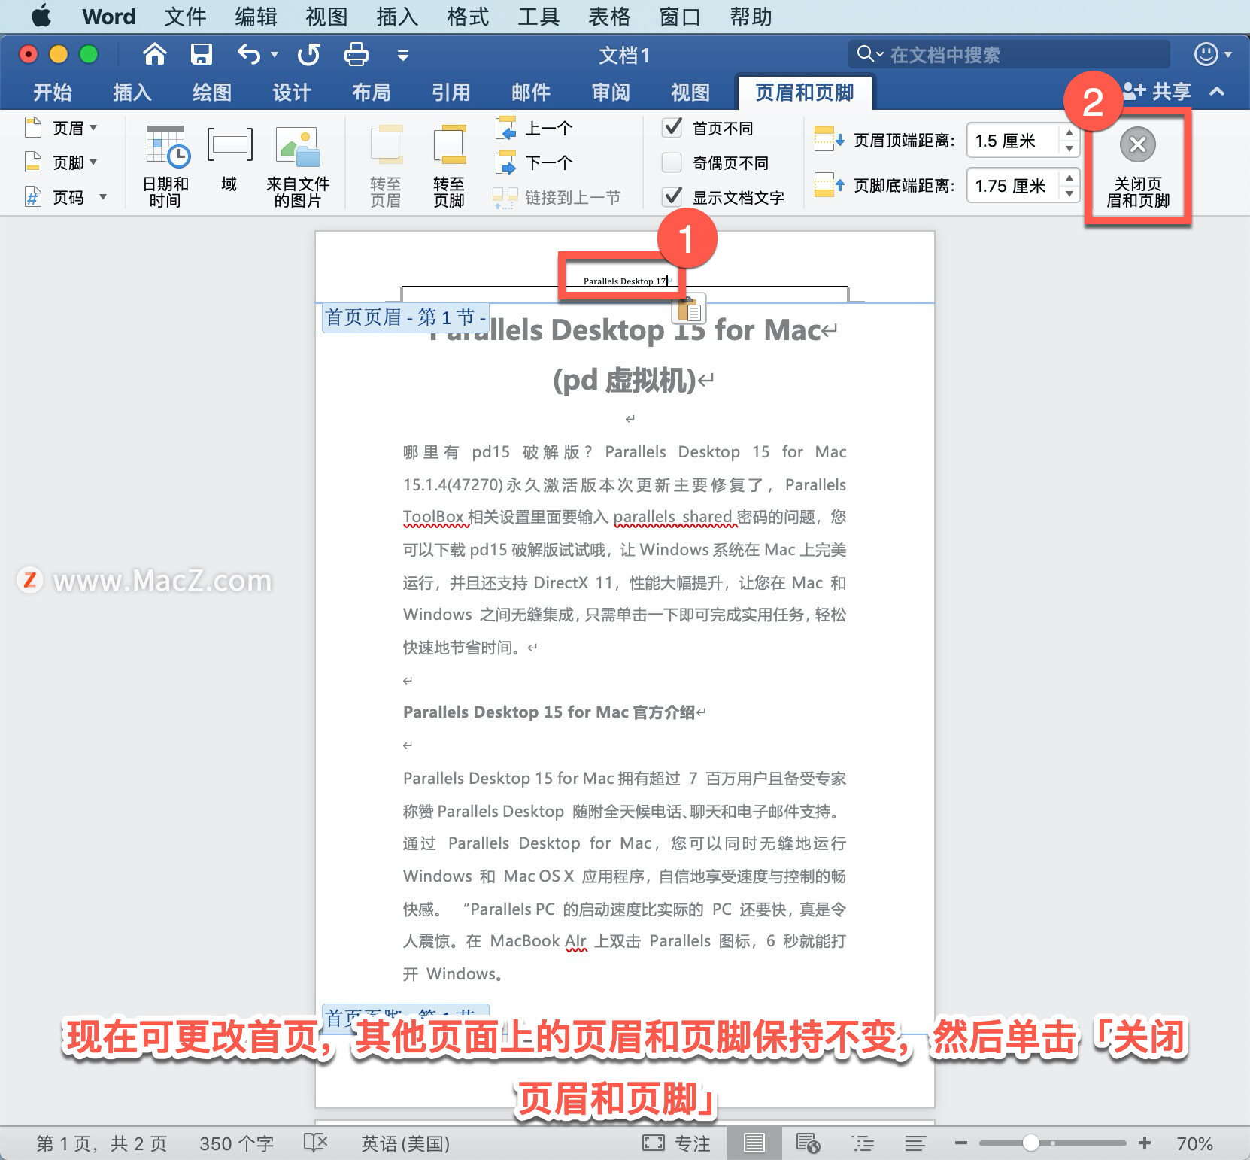Go to the previous section with 上一个

(535, 128)
